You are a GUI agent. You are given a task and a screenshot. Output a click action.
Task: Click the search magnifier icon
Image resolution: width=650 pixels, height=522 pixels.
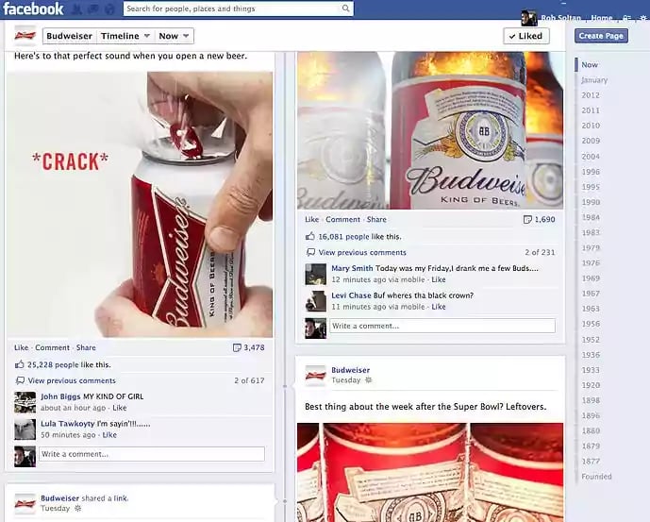345,8
